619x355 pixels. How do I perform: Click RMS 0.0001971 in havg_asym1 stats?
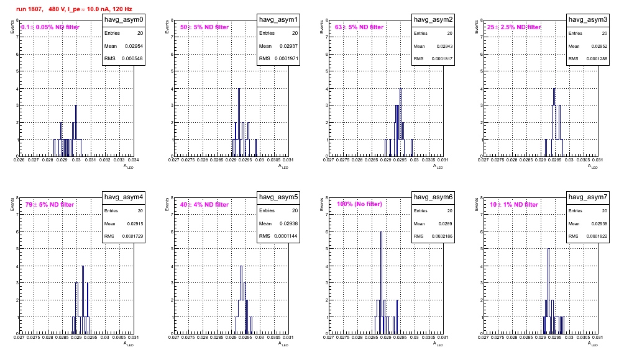pyautogui.click(x=278, y=59)
